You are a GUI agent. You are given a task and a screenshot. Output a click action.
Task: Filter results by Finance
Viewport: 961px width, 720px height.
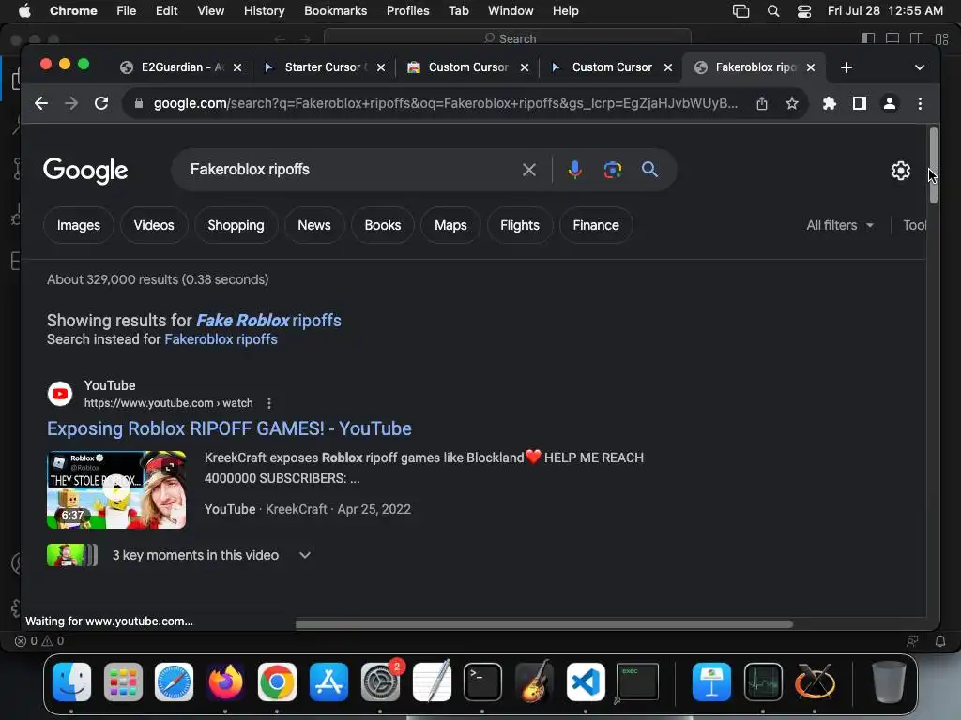point(596,225)
